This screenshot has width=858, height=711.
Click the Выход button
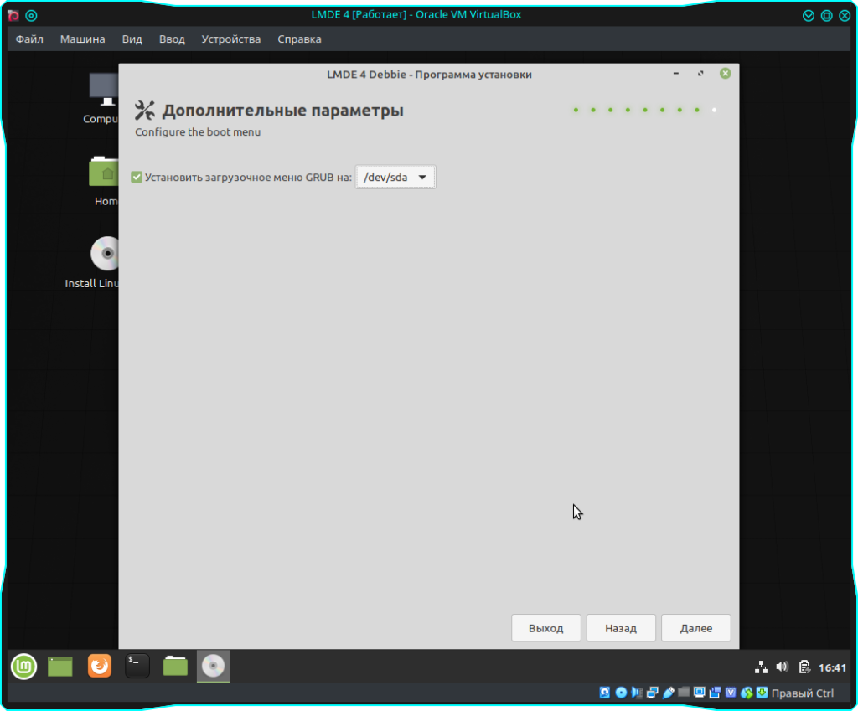tap(546, 628)
